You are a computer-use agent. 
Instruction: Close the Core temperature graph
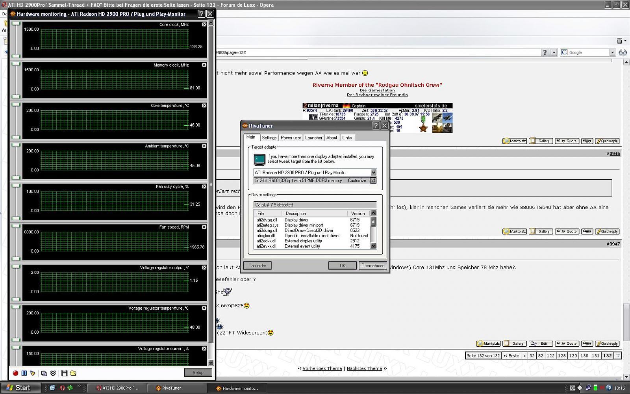[x=204, y=106]
